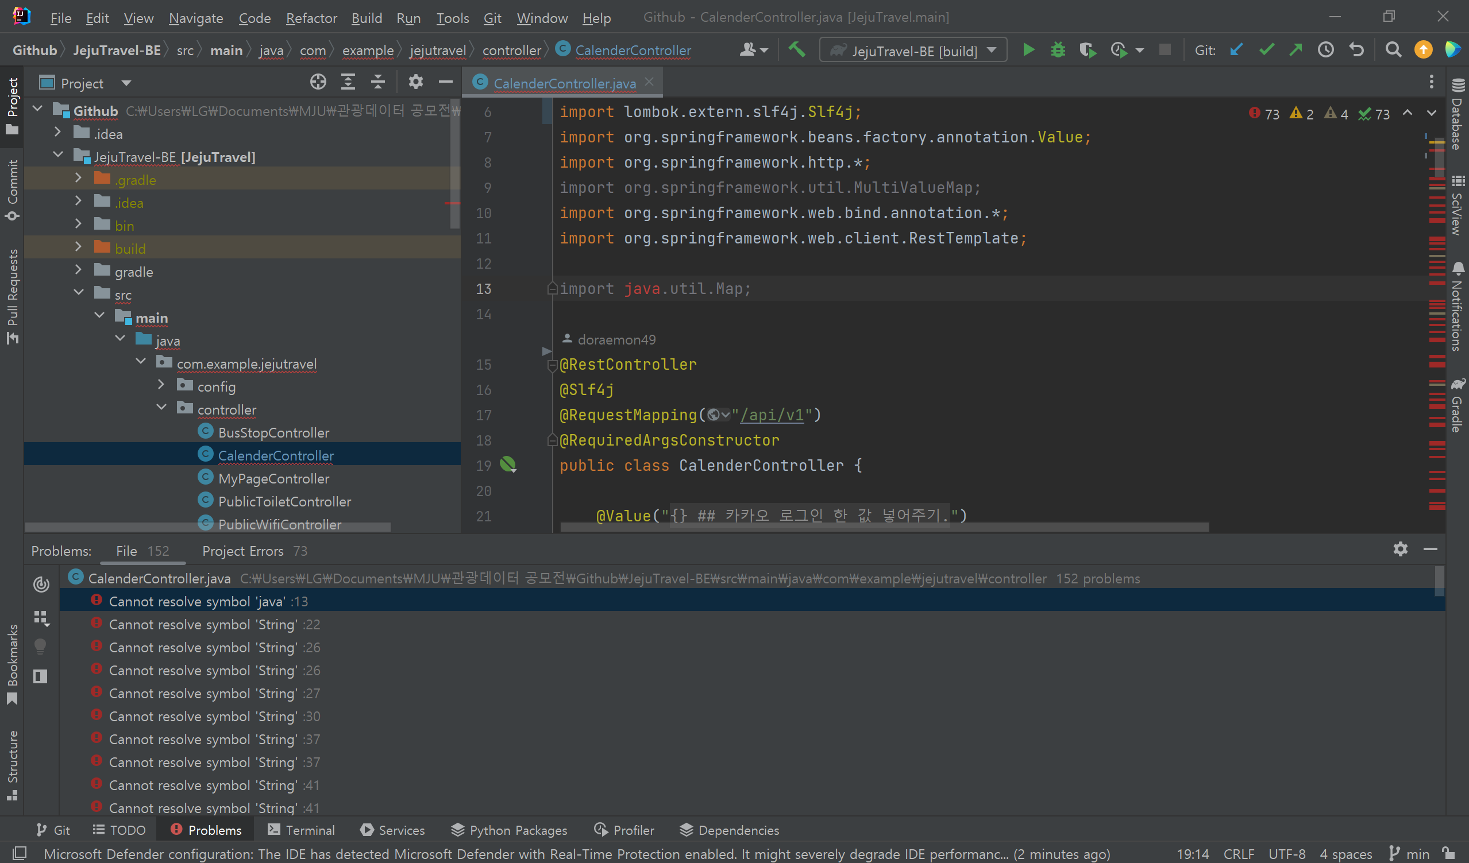Click the Build hammer icon
This screenshot has height=863, width=1469.
tap(796, 50)
